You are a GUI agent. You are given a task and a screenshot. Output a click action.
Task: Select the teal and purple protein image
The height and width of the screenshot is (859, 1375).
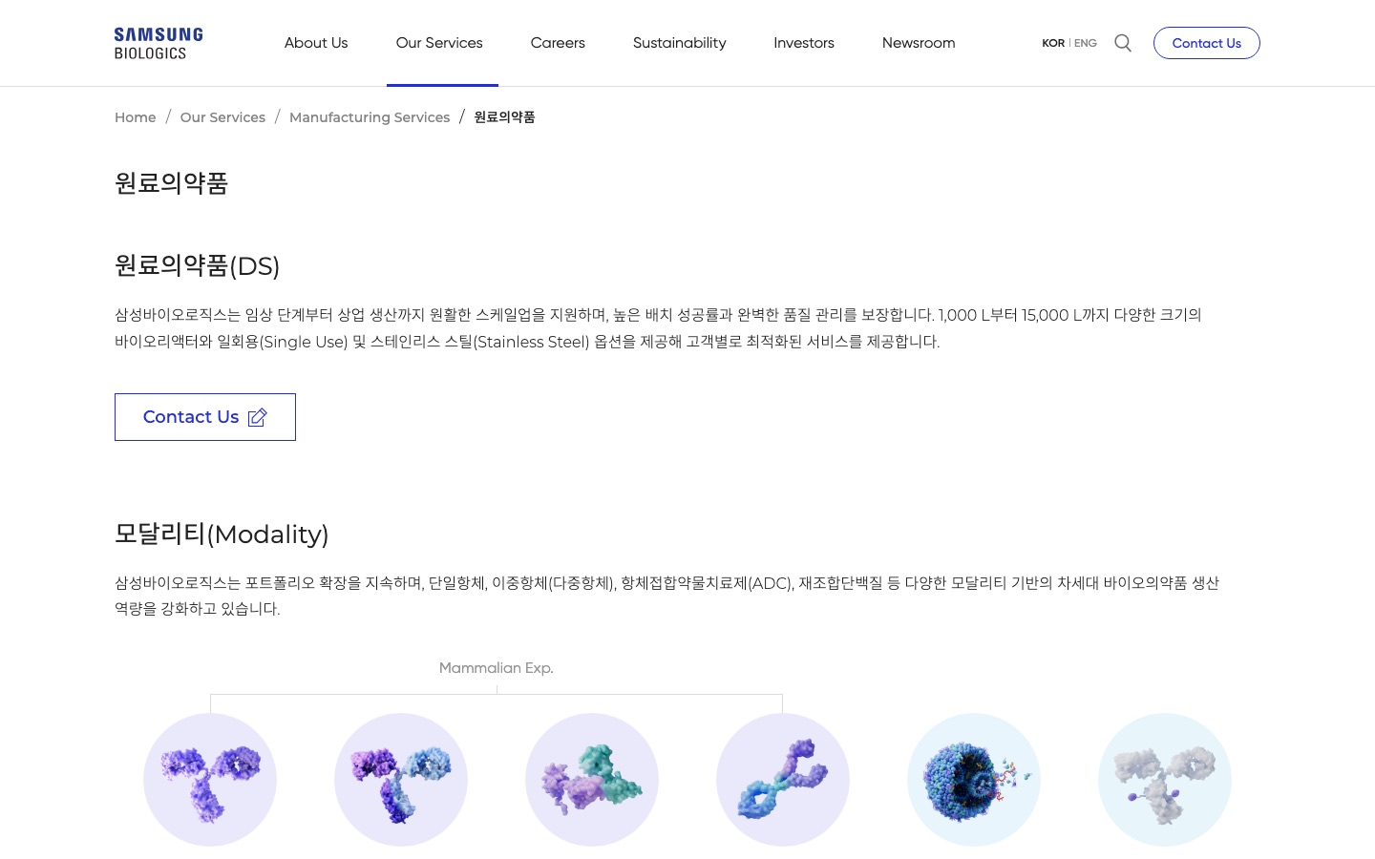pyautogui.click(x=592, y=780)
